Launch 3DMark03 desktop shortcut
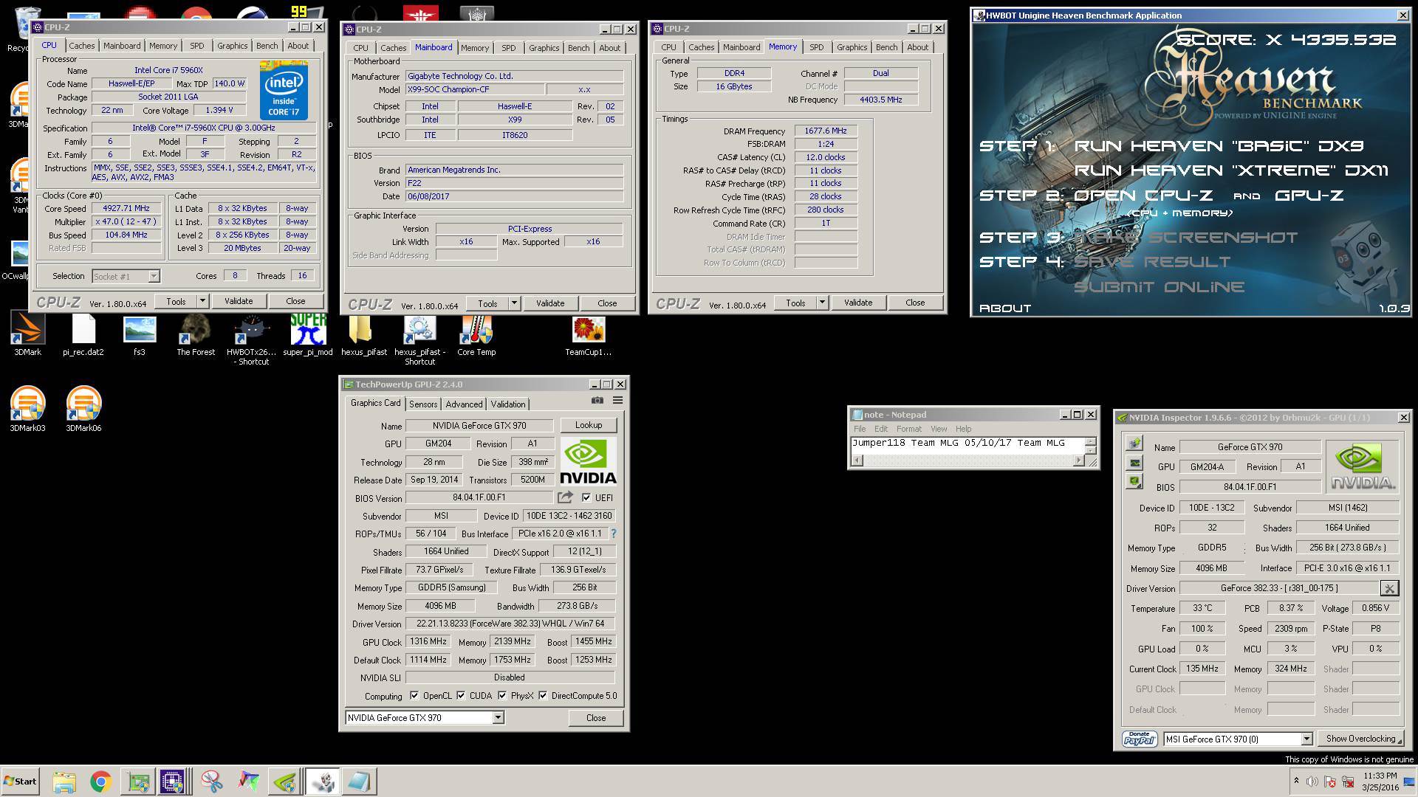Viewport: 1418px width, 797px height. pos(28,408)
